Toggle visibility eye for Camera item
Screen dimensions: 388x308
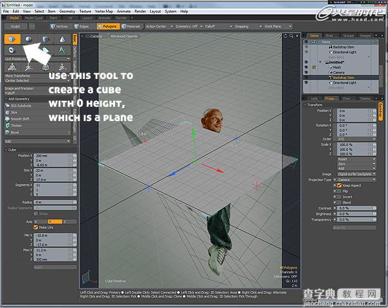[306, 72]
